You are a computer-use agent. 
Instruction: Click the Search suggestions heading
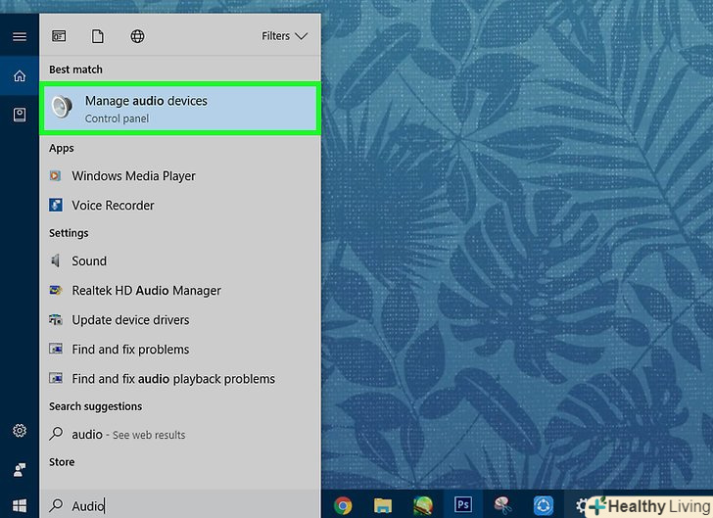click(x=96, y=406)
